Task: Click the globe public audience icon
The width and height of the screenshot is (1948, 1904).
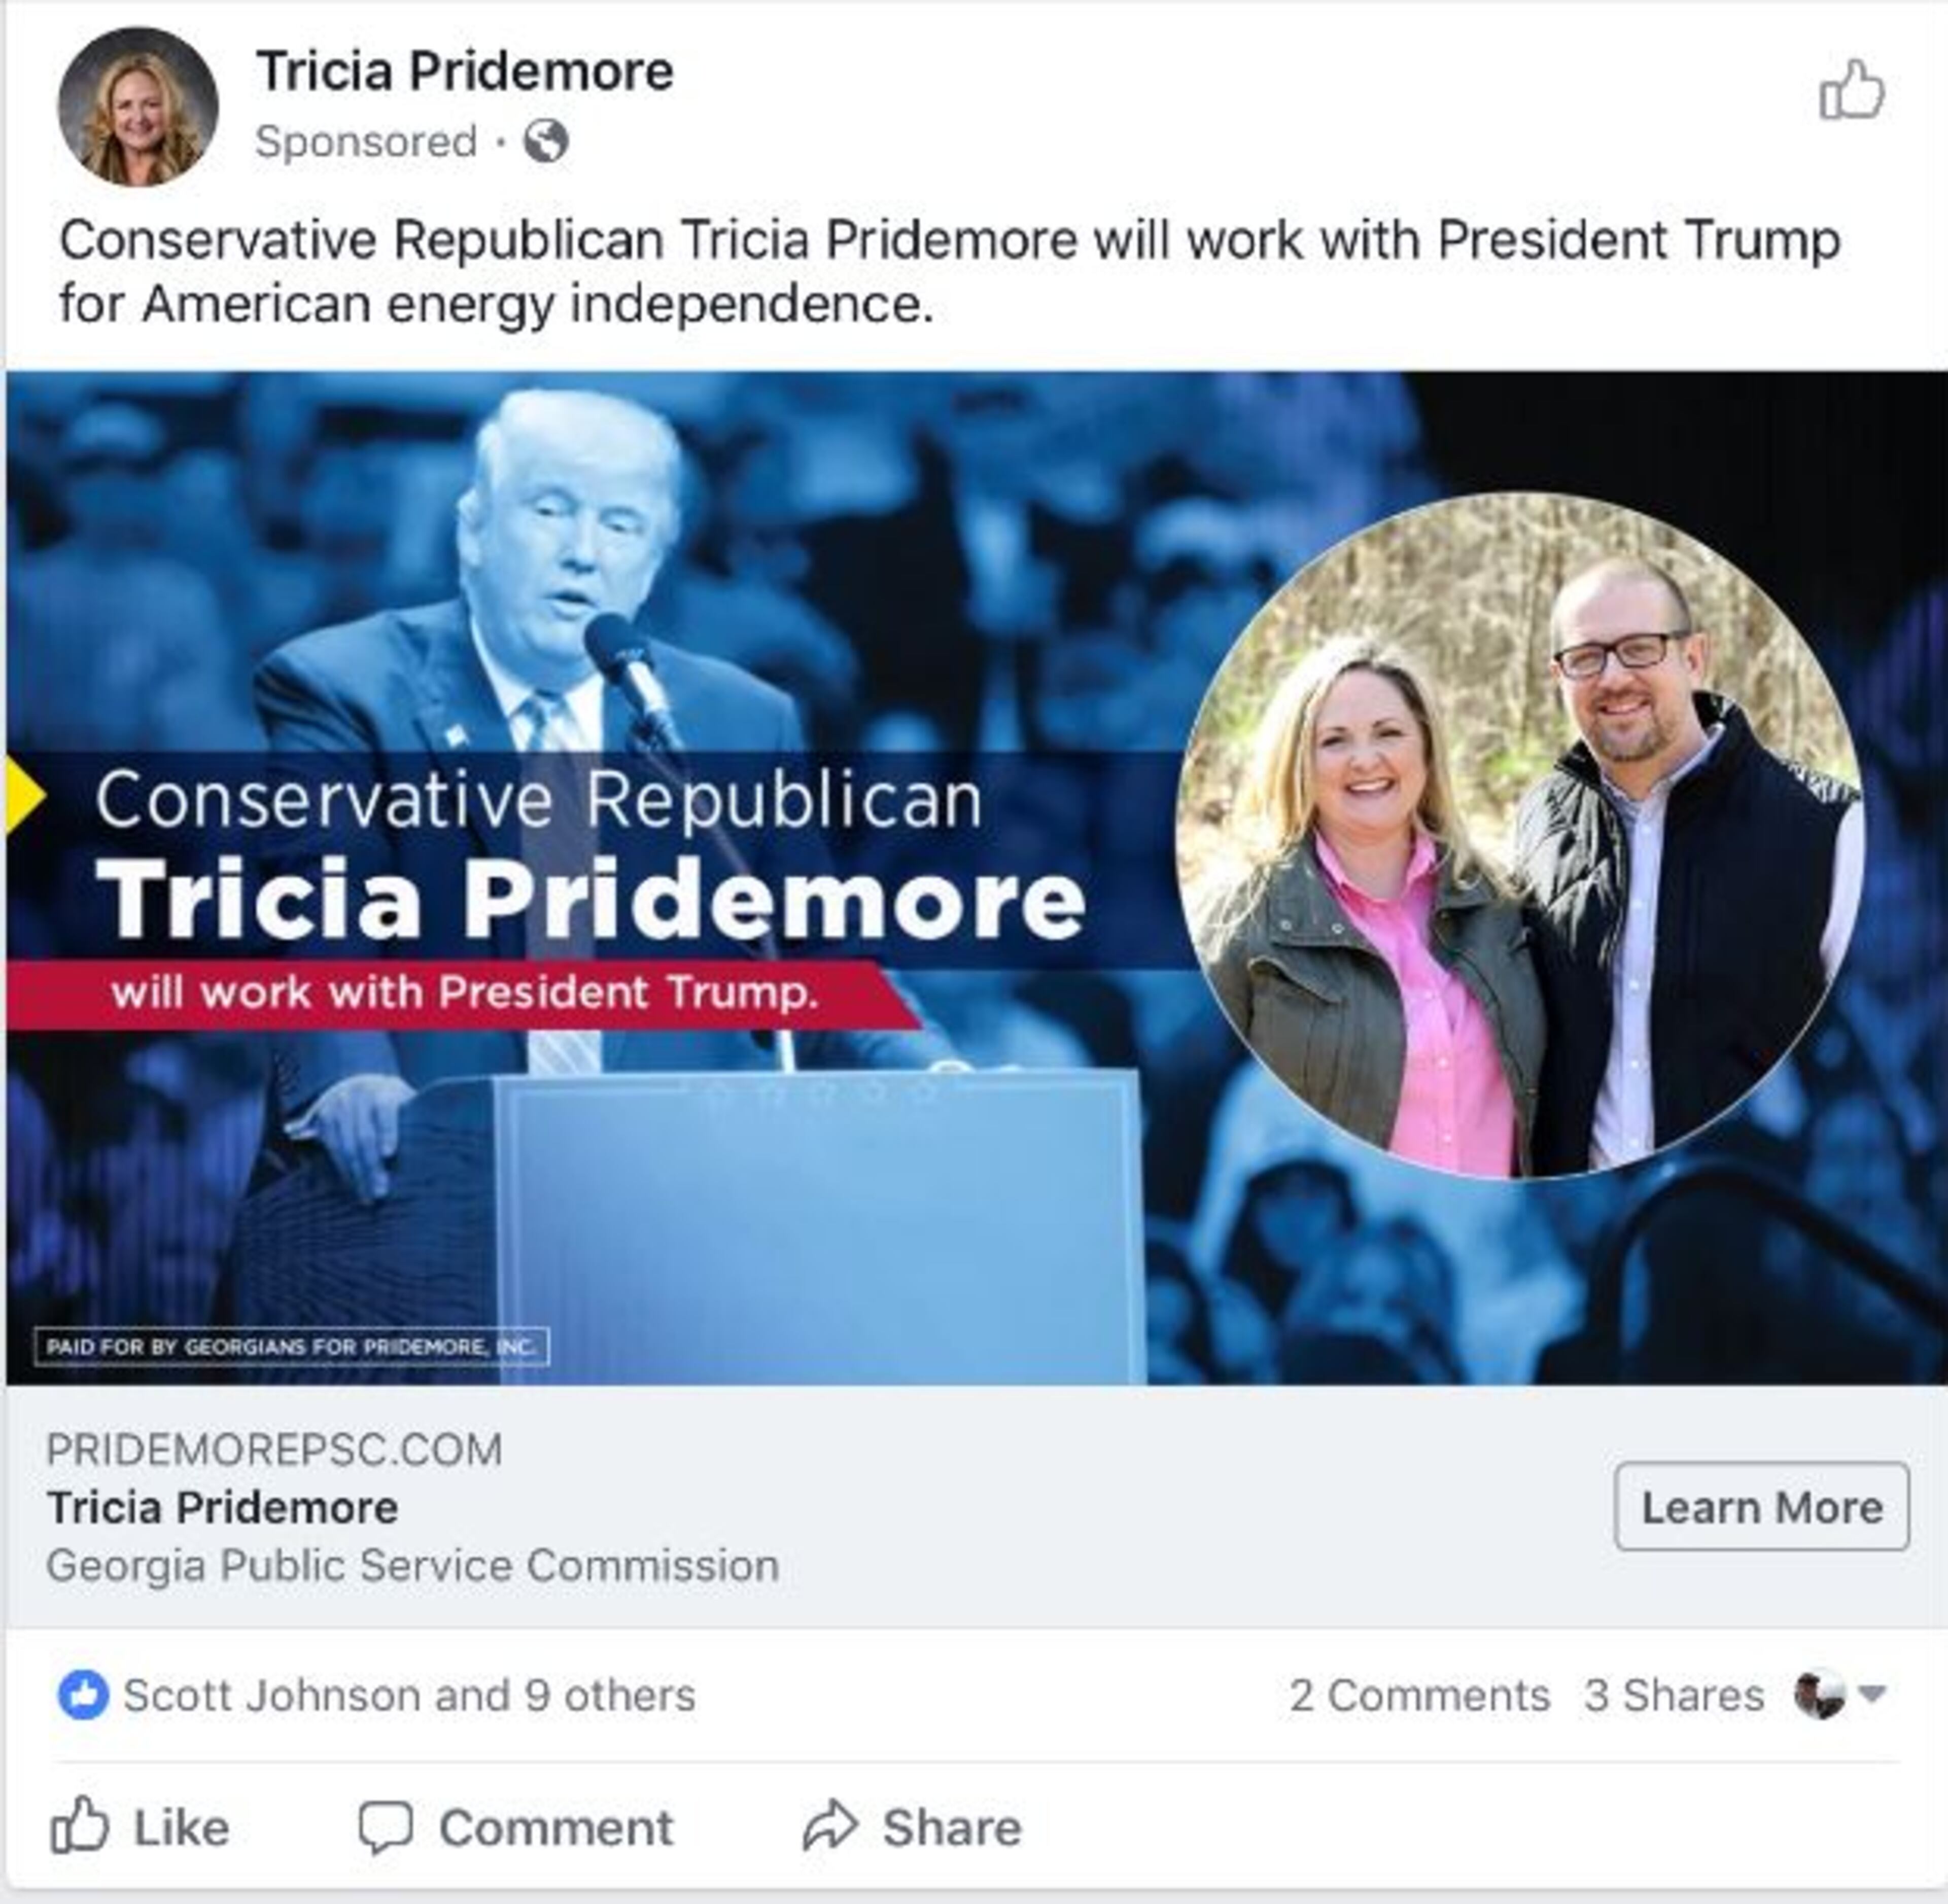Action: (x=546, y=141)
